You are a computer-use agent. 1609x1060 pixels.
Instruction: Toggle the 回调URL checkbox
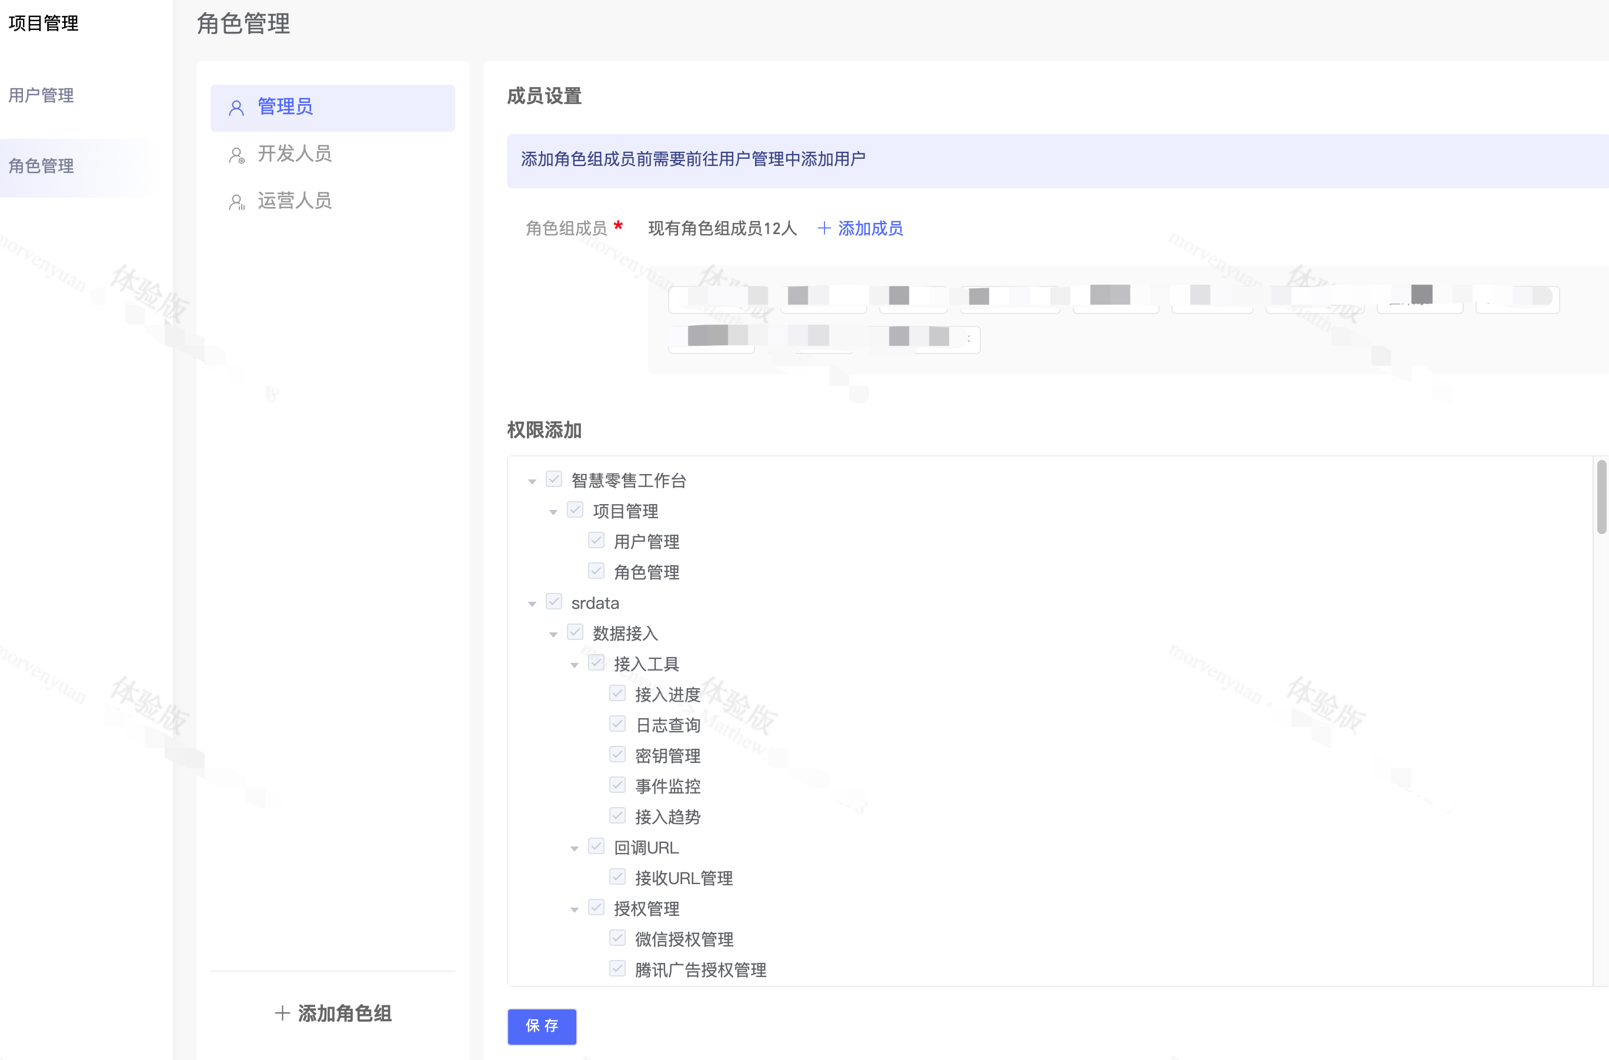point(596,846)
